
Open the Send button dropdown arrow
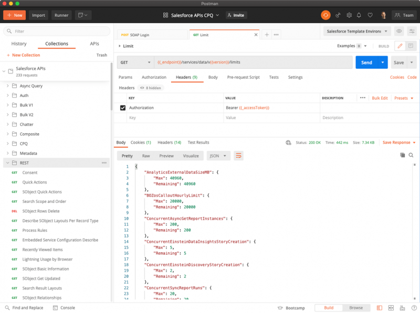tap(383, 62)
